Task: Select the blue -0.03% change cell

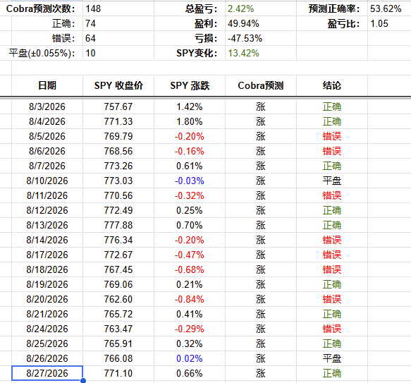Action: 190,181
